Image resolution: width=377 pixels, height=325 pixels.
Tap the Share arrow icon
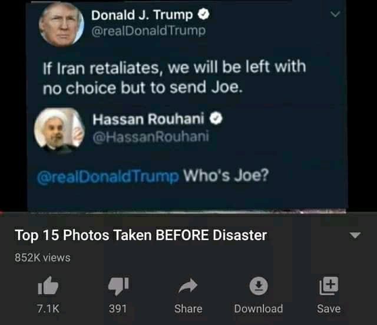pyautogui.click(x=188, y=285)
